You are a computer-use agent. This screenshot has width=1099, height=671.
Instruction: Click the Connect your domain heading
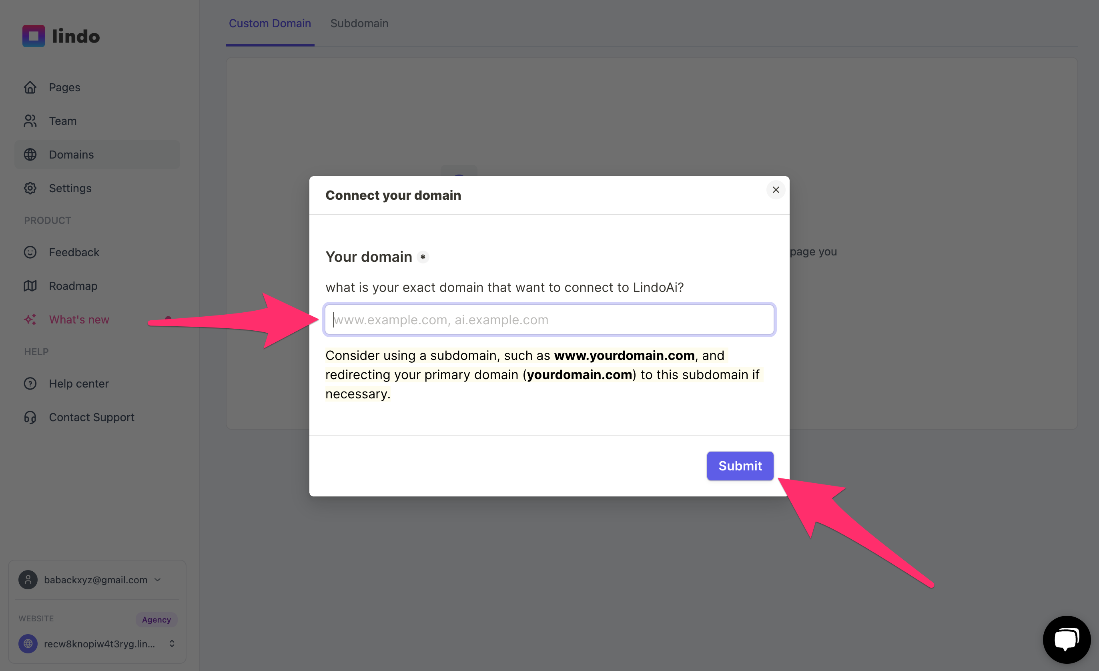coord(393,195)
